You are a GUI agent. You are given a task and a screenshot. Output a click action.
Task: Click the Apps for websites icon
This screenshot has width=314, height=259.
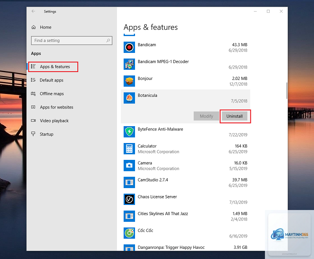(33, 107)
